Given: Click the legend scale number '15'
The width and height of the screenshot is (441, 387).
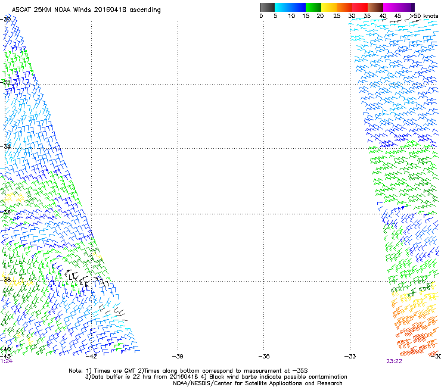Looking at the screenshot, I should click(306, 16).
